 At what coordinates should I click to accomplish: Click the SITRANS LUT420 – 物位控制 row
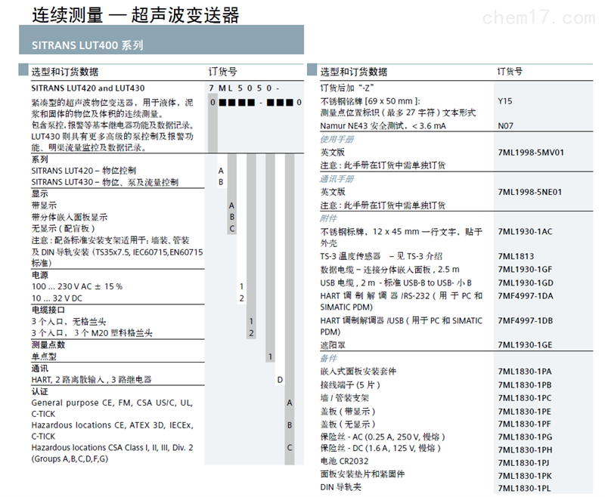tap(83, 171)
